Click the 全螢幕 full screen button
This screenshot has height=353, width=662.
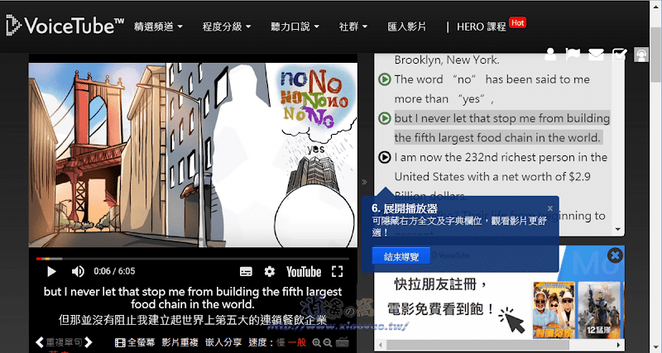[x=135, y=342]
